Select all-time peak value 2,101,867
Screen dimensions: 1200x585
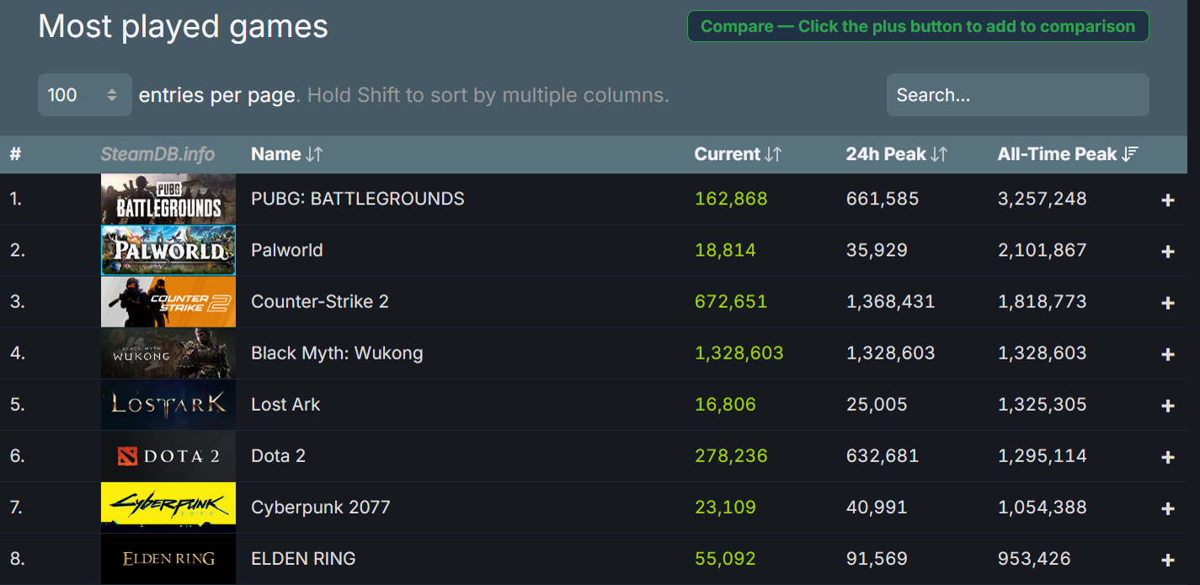(x=1043, y=250)
